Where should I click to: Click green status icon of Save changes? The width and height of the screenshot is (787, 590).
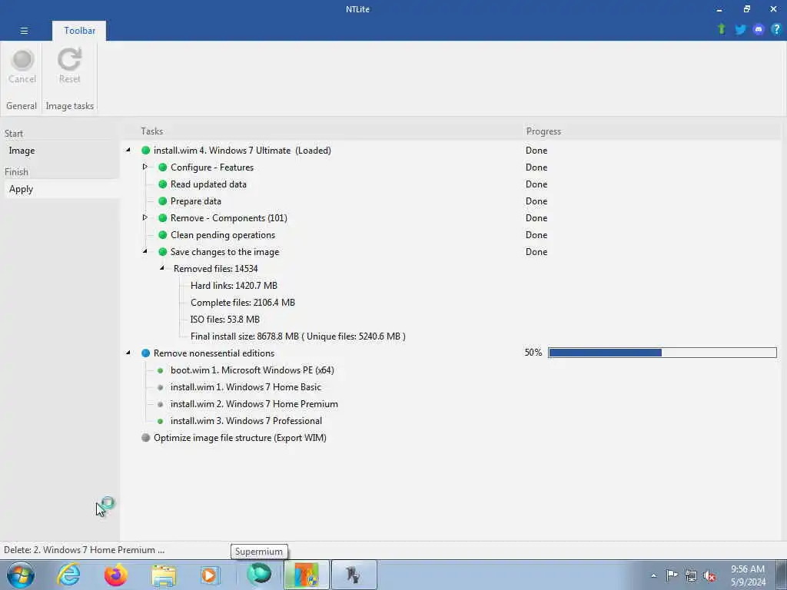pos(163,251)
